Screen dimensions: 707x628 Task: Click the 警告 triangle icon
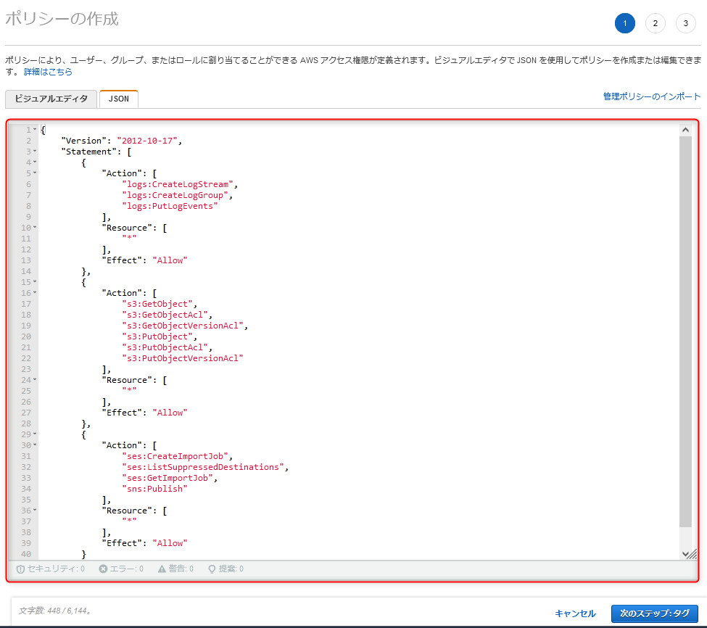point(162,569)
